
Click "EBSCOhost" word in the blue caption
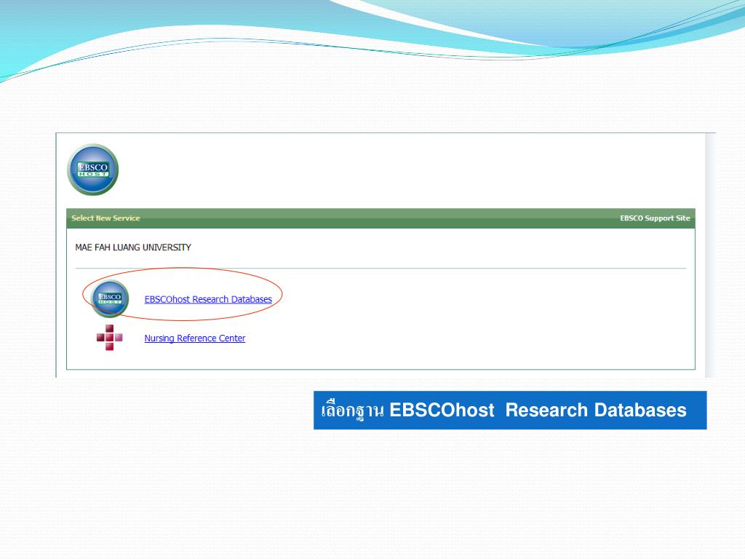[x=442, y=411]
